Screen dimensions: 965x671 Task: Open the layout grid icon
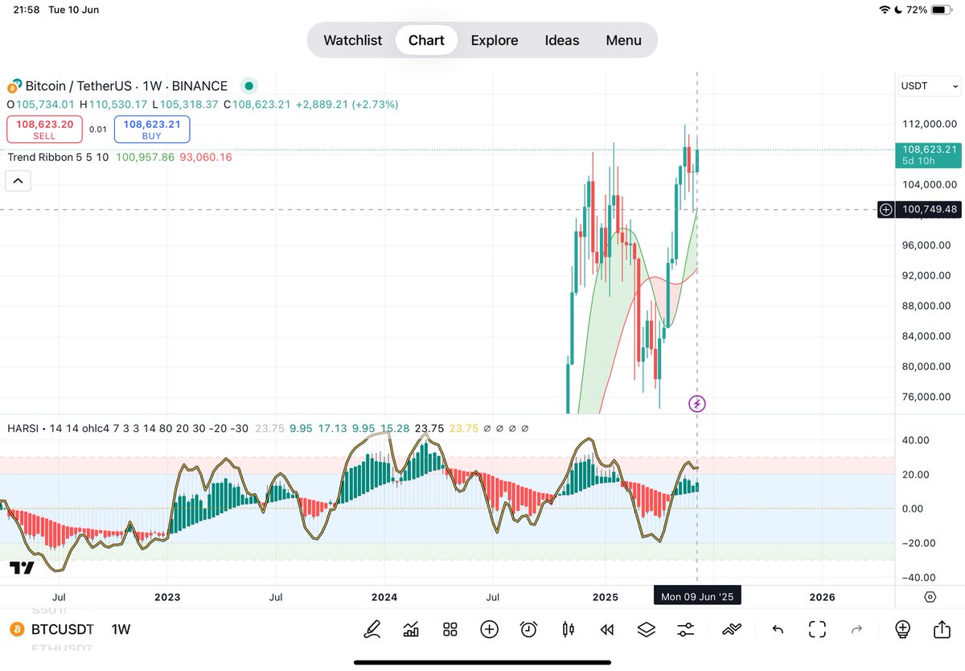[450, 629]
